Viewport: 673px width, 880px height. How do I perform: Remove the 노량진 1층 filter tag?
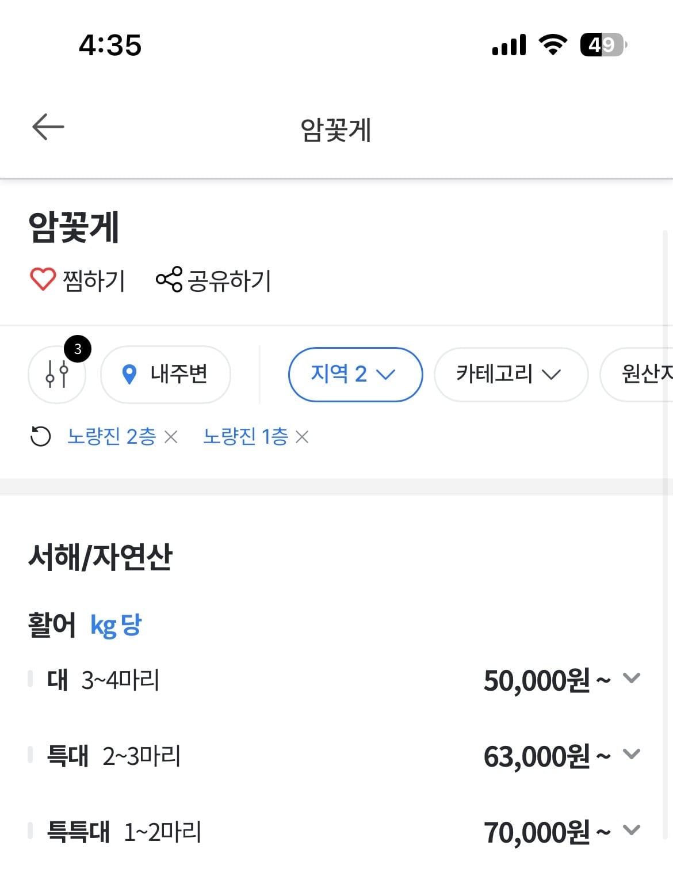pyautogui.click(x=302, y=437)
